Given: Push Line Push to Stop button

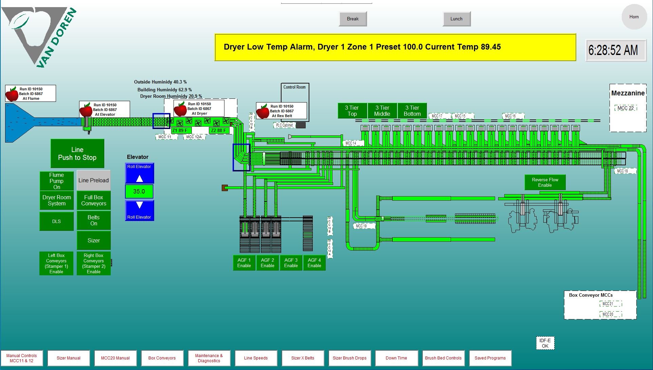Looking at the screenshot, I should point(77,153).
